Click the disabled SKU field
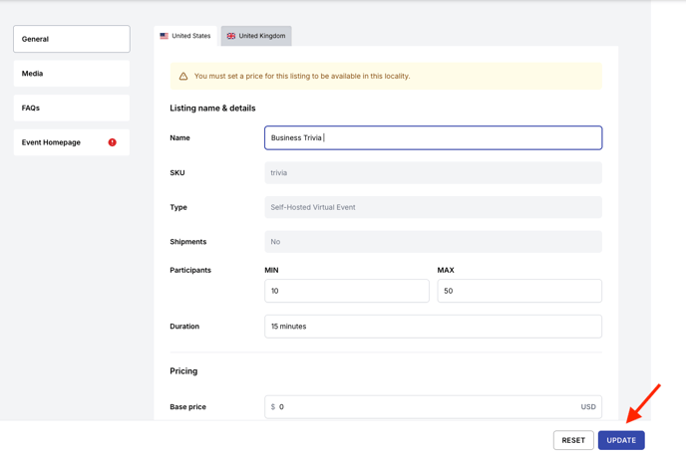Image resolution: width=686 pixels, height=456 pixels. pos(433,172)
